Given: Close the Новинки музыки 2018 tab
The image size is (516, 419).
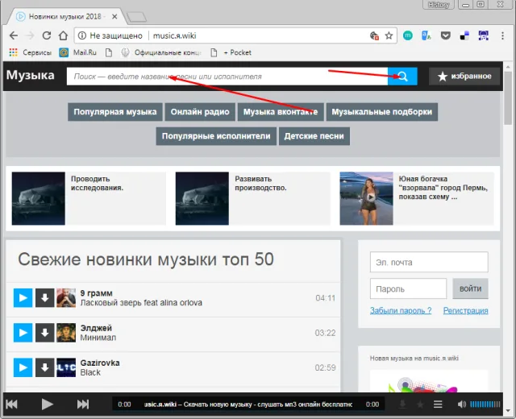Looking at the screenshot, I should pyautogui.click(x=114, y=16).
